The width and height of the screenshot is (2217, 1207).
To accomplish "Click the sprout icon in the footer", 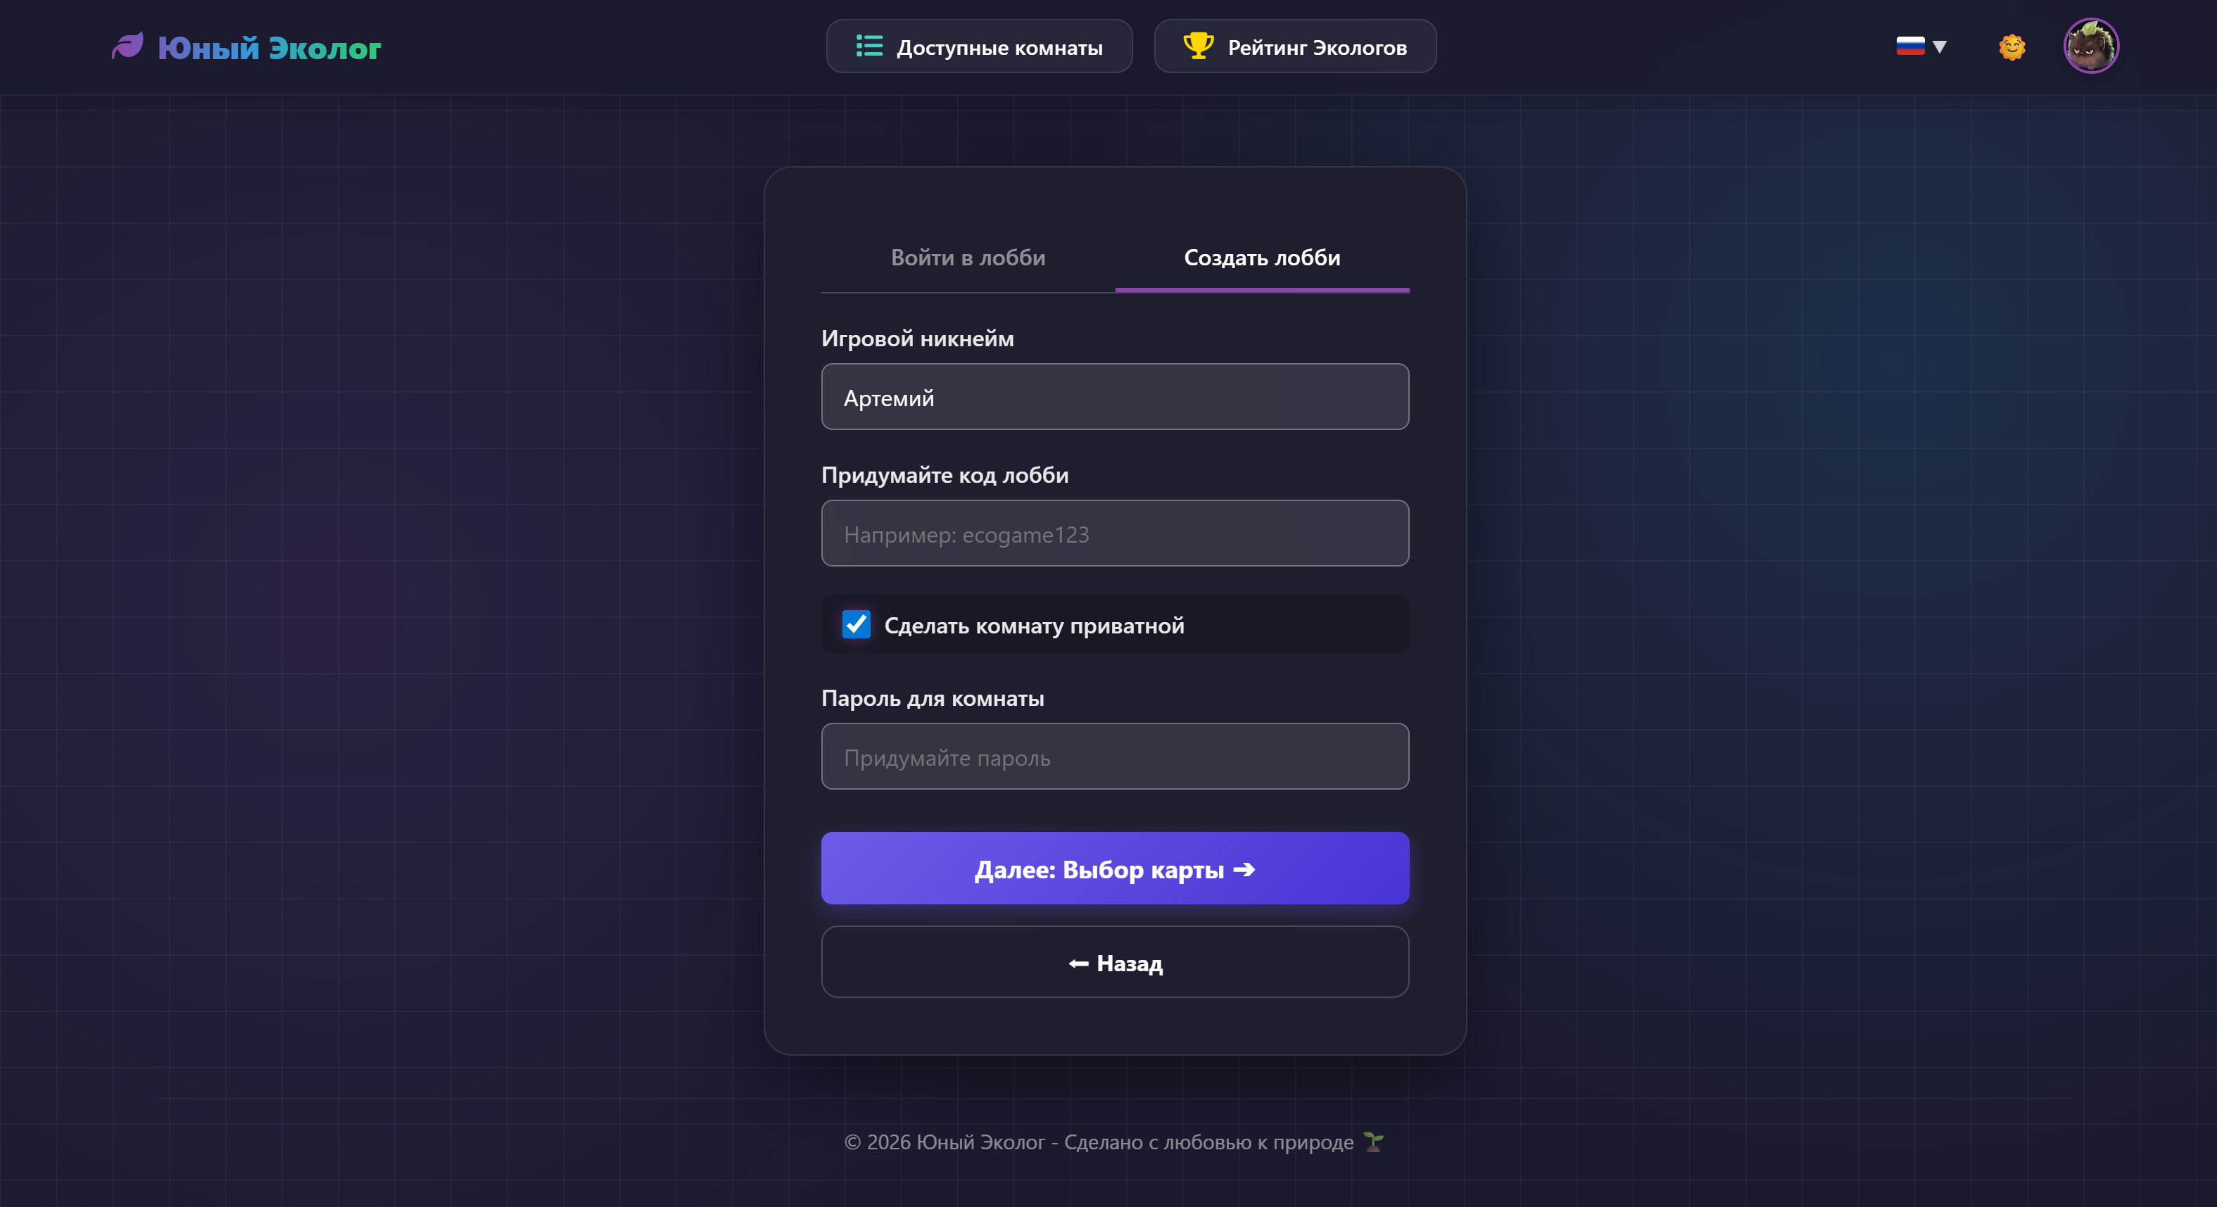I will point(1374,1142).
